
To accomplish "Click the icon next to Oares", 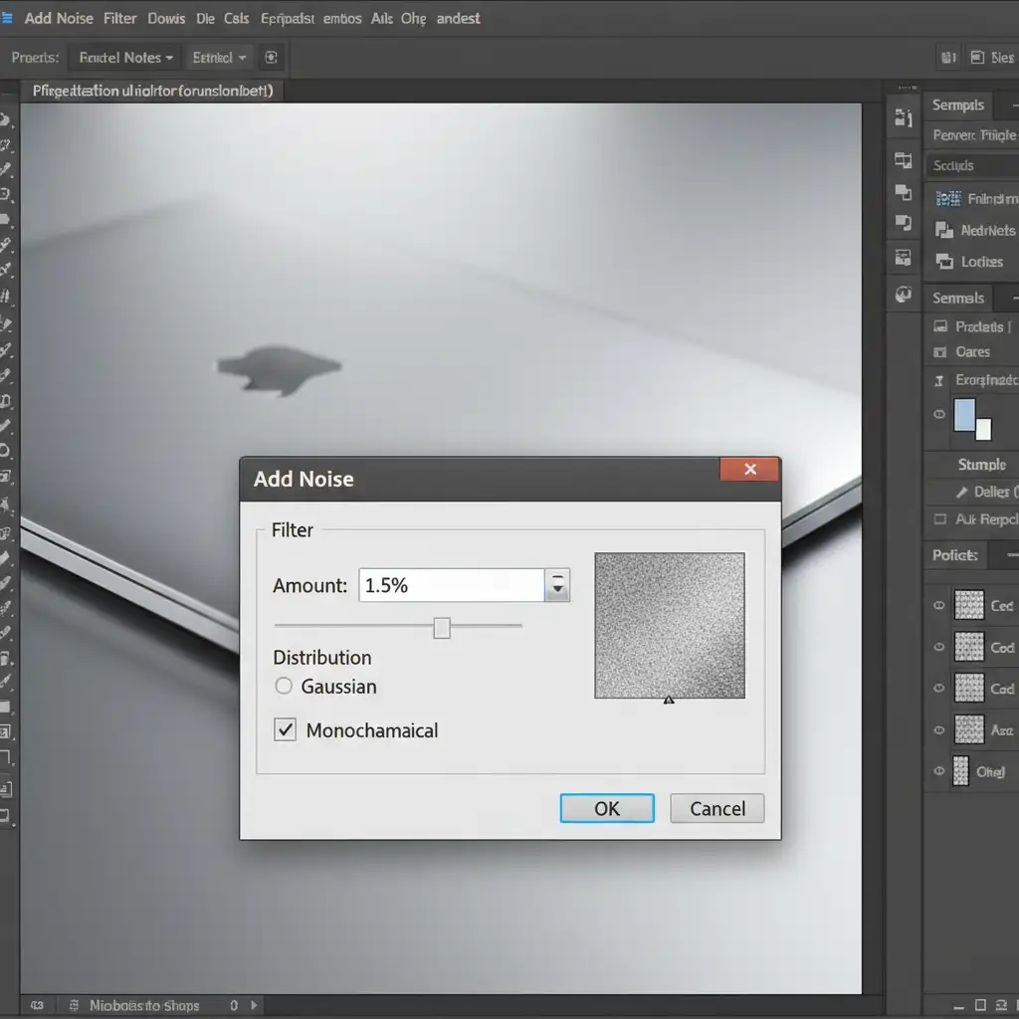I will tap(939, 352).
